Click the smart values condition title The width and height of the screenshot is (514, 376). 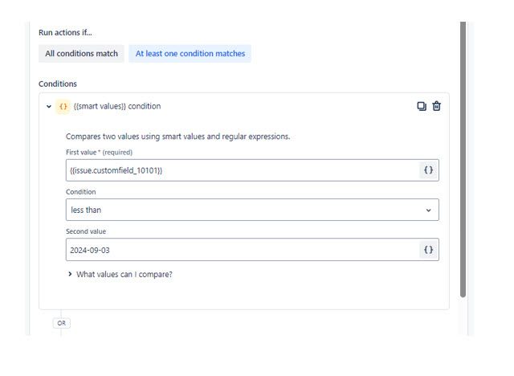[117, 106]
